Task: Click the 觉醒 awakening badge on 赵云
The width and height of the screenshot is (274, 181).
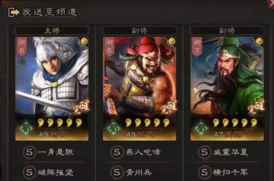Action: tap(81, 107)
